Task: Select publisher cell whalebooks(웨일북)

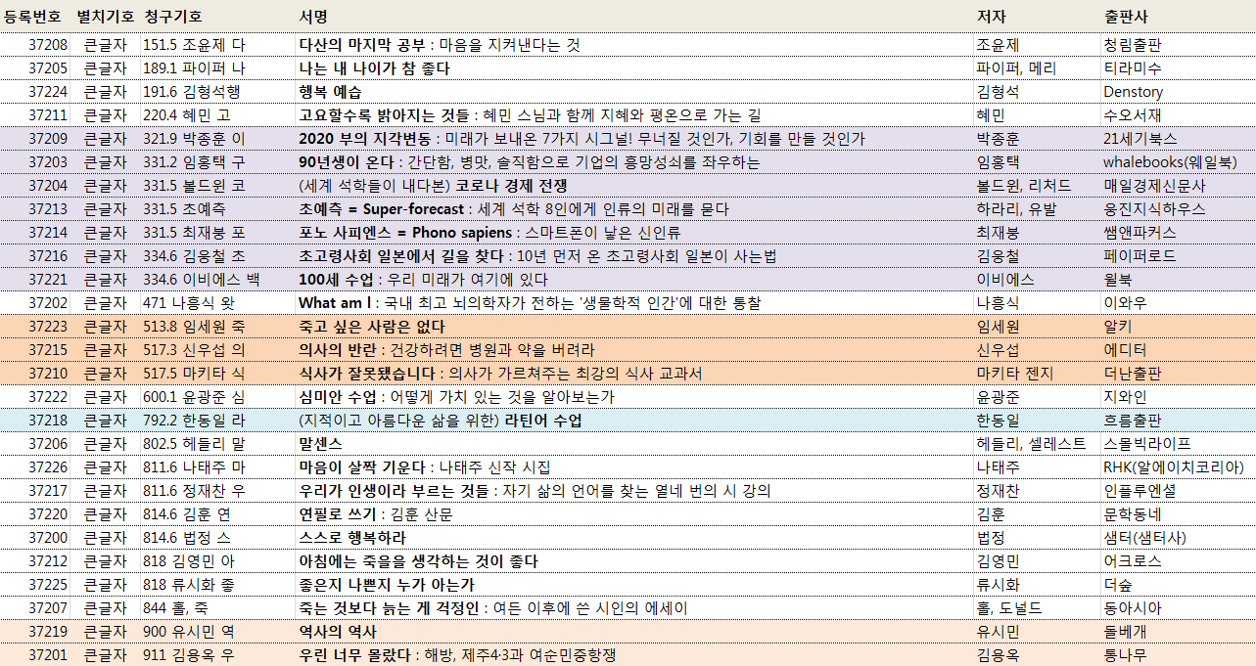Action: (1170, 162)
